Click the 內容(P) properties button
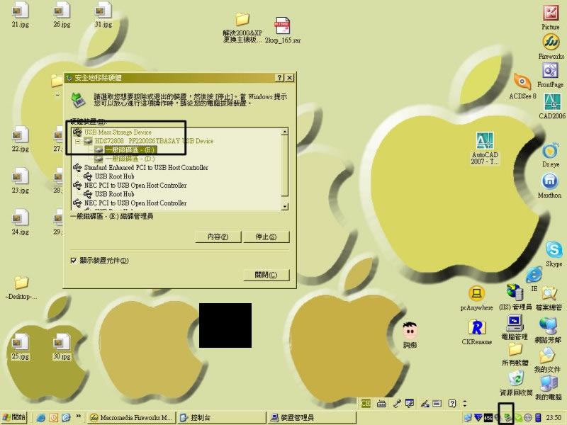This screenshot has height=425, width=567. [x=218, y=237]
